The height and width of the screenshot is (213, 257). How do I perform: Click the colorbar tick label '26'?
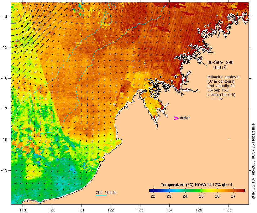pos(217,196)
